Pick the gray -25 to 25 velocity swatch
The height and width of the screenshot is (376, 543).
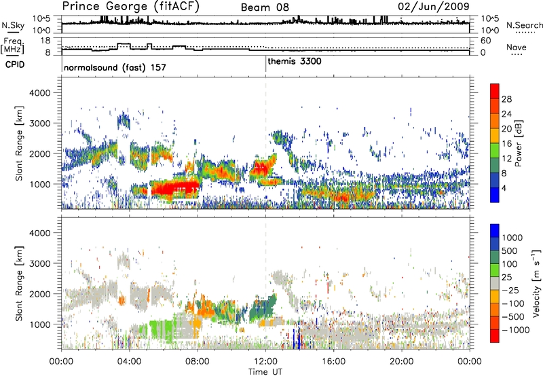pyautogui.click(x=495, y=283)
